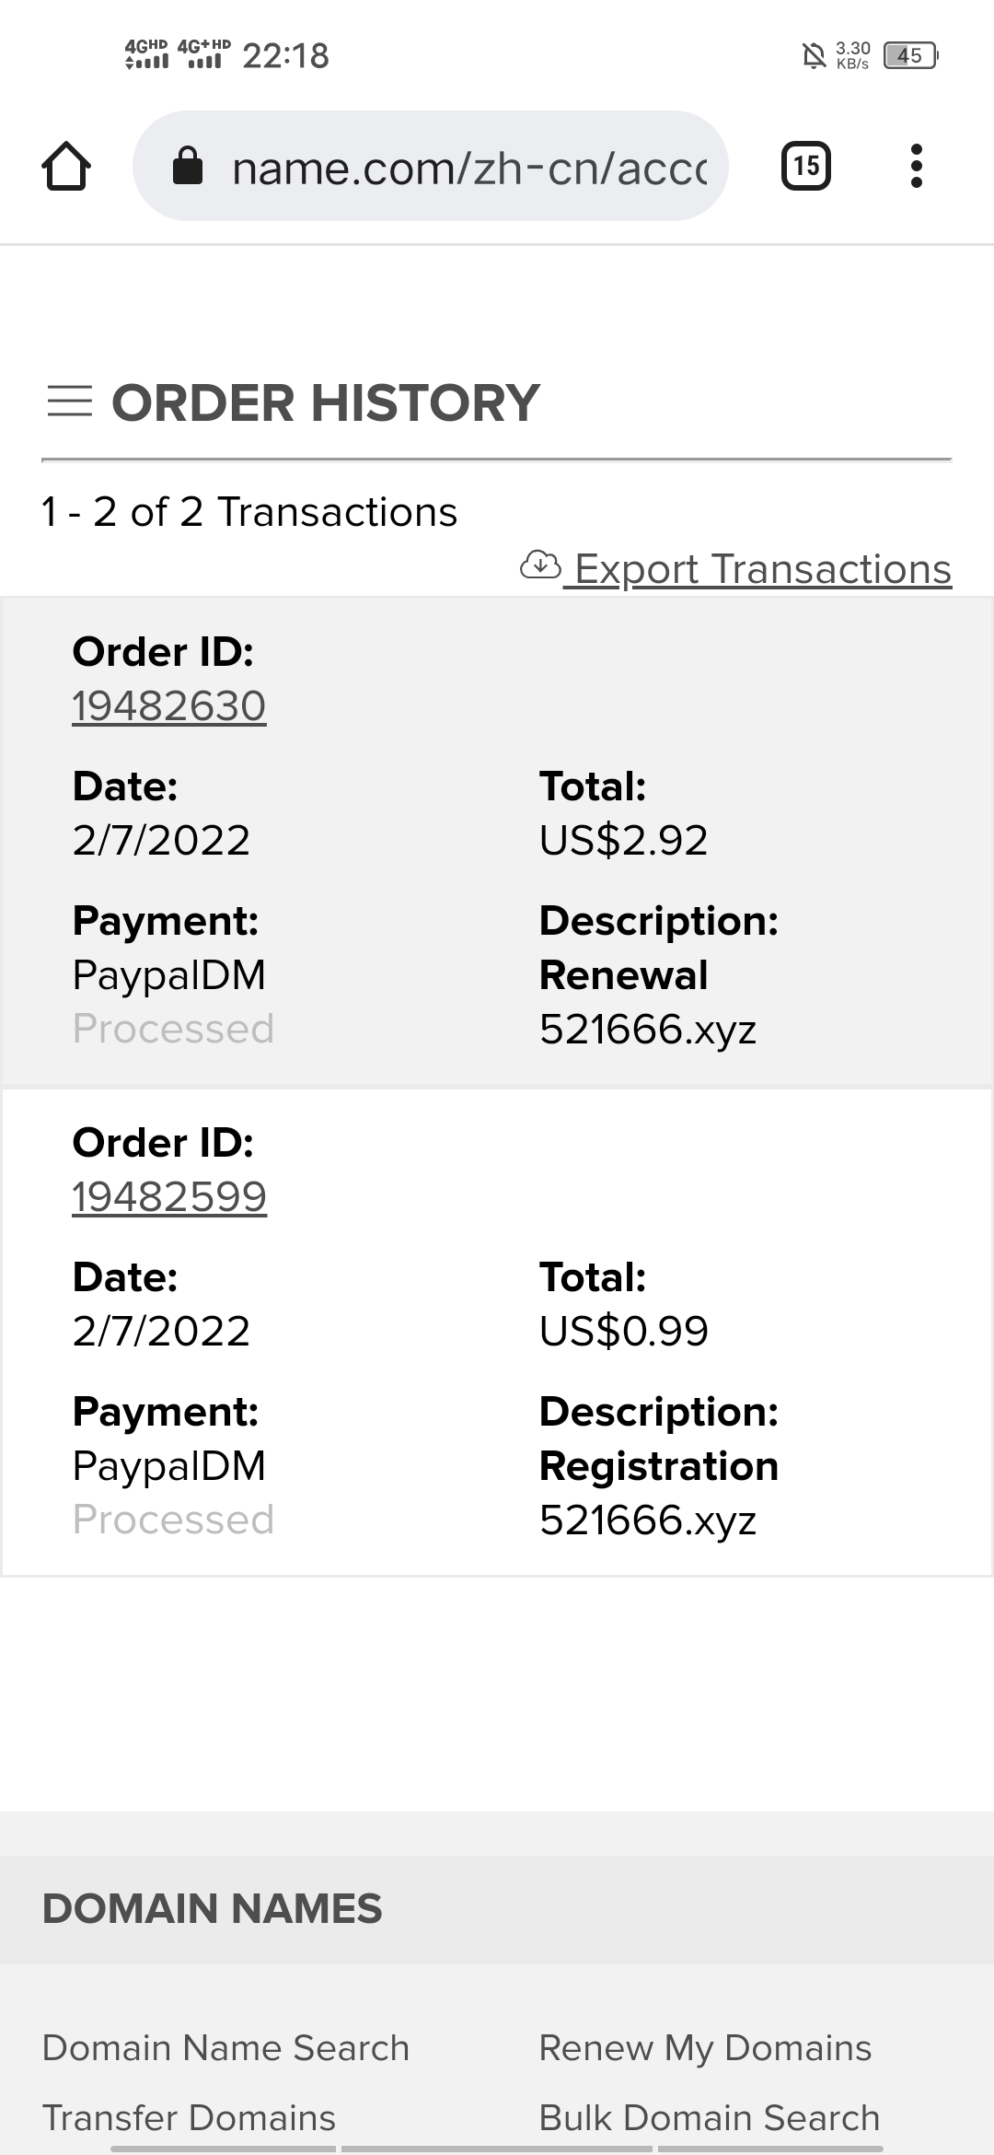Open Renew My Domains link

pos(705,2048)
